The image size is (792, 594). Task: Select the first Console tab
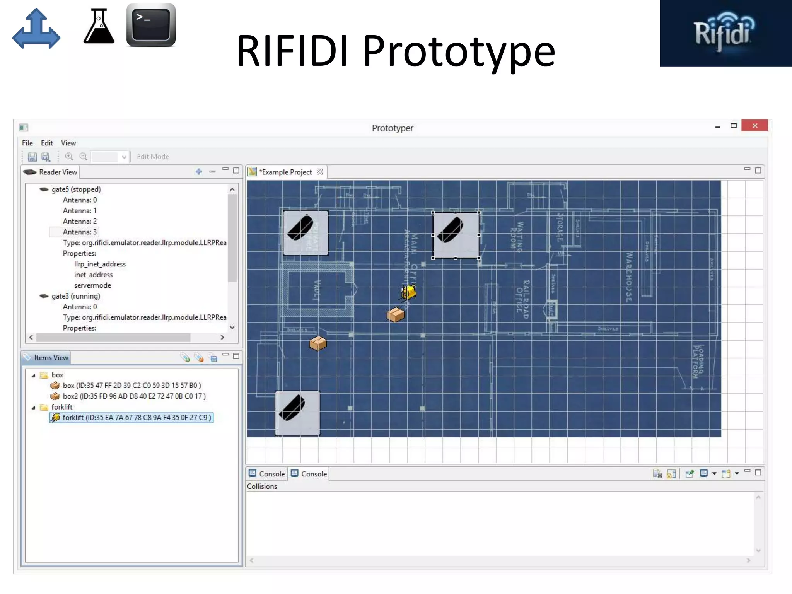click(x=267, y=473)
